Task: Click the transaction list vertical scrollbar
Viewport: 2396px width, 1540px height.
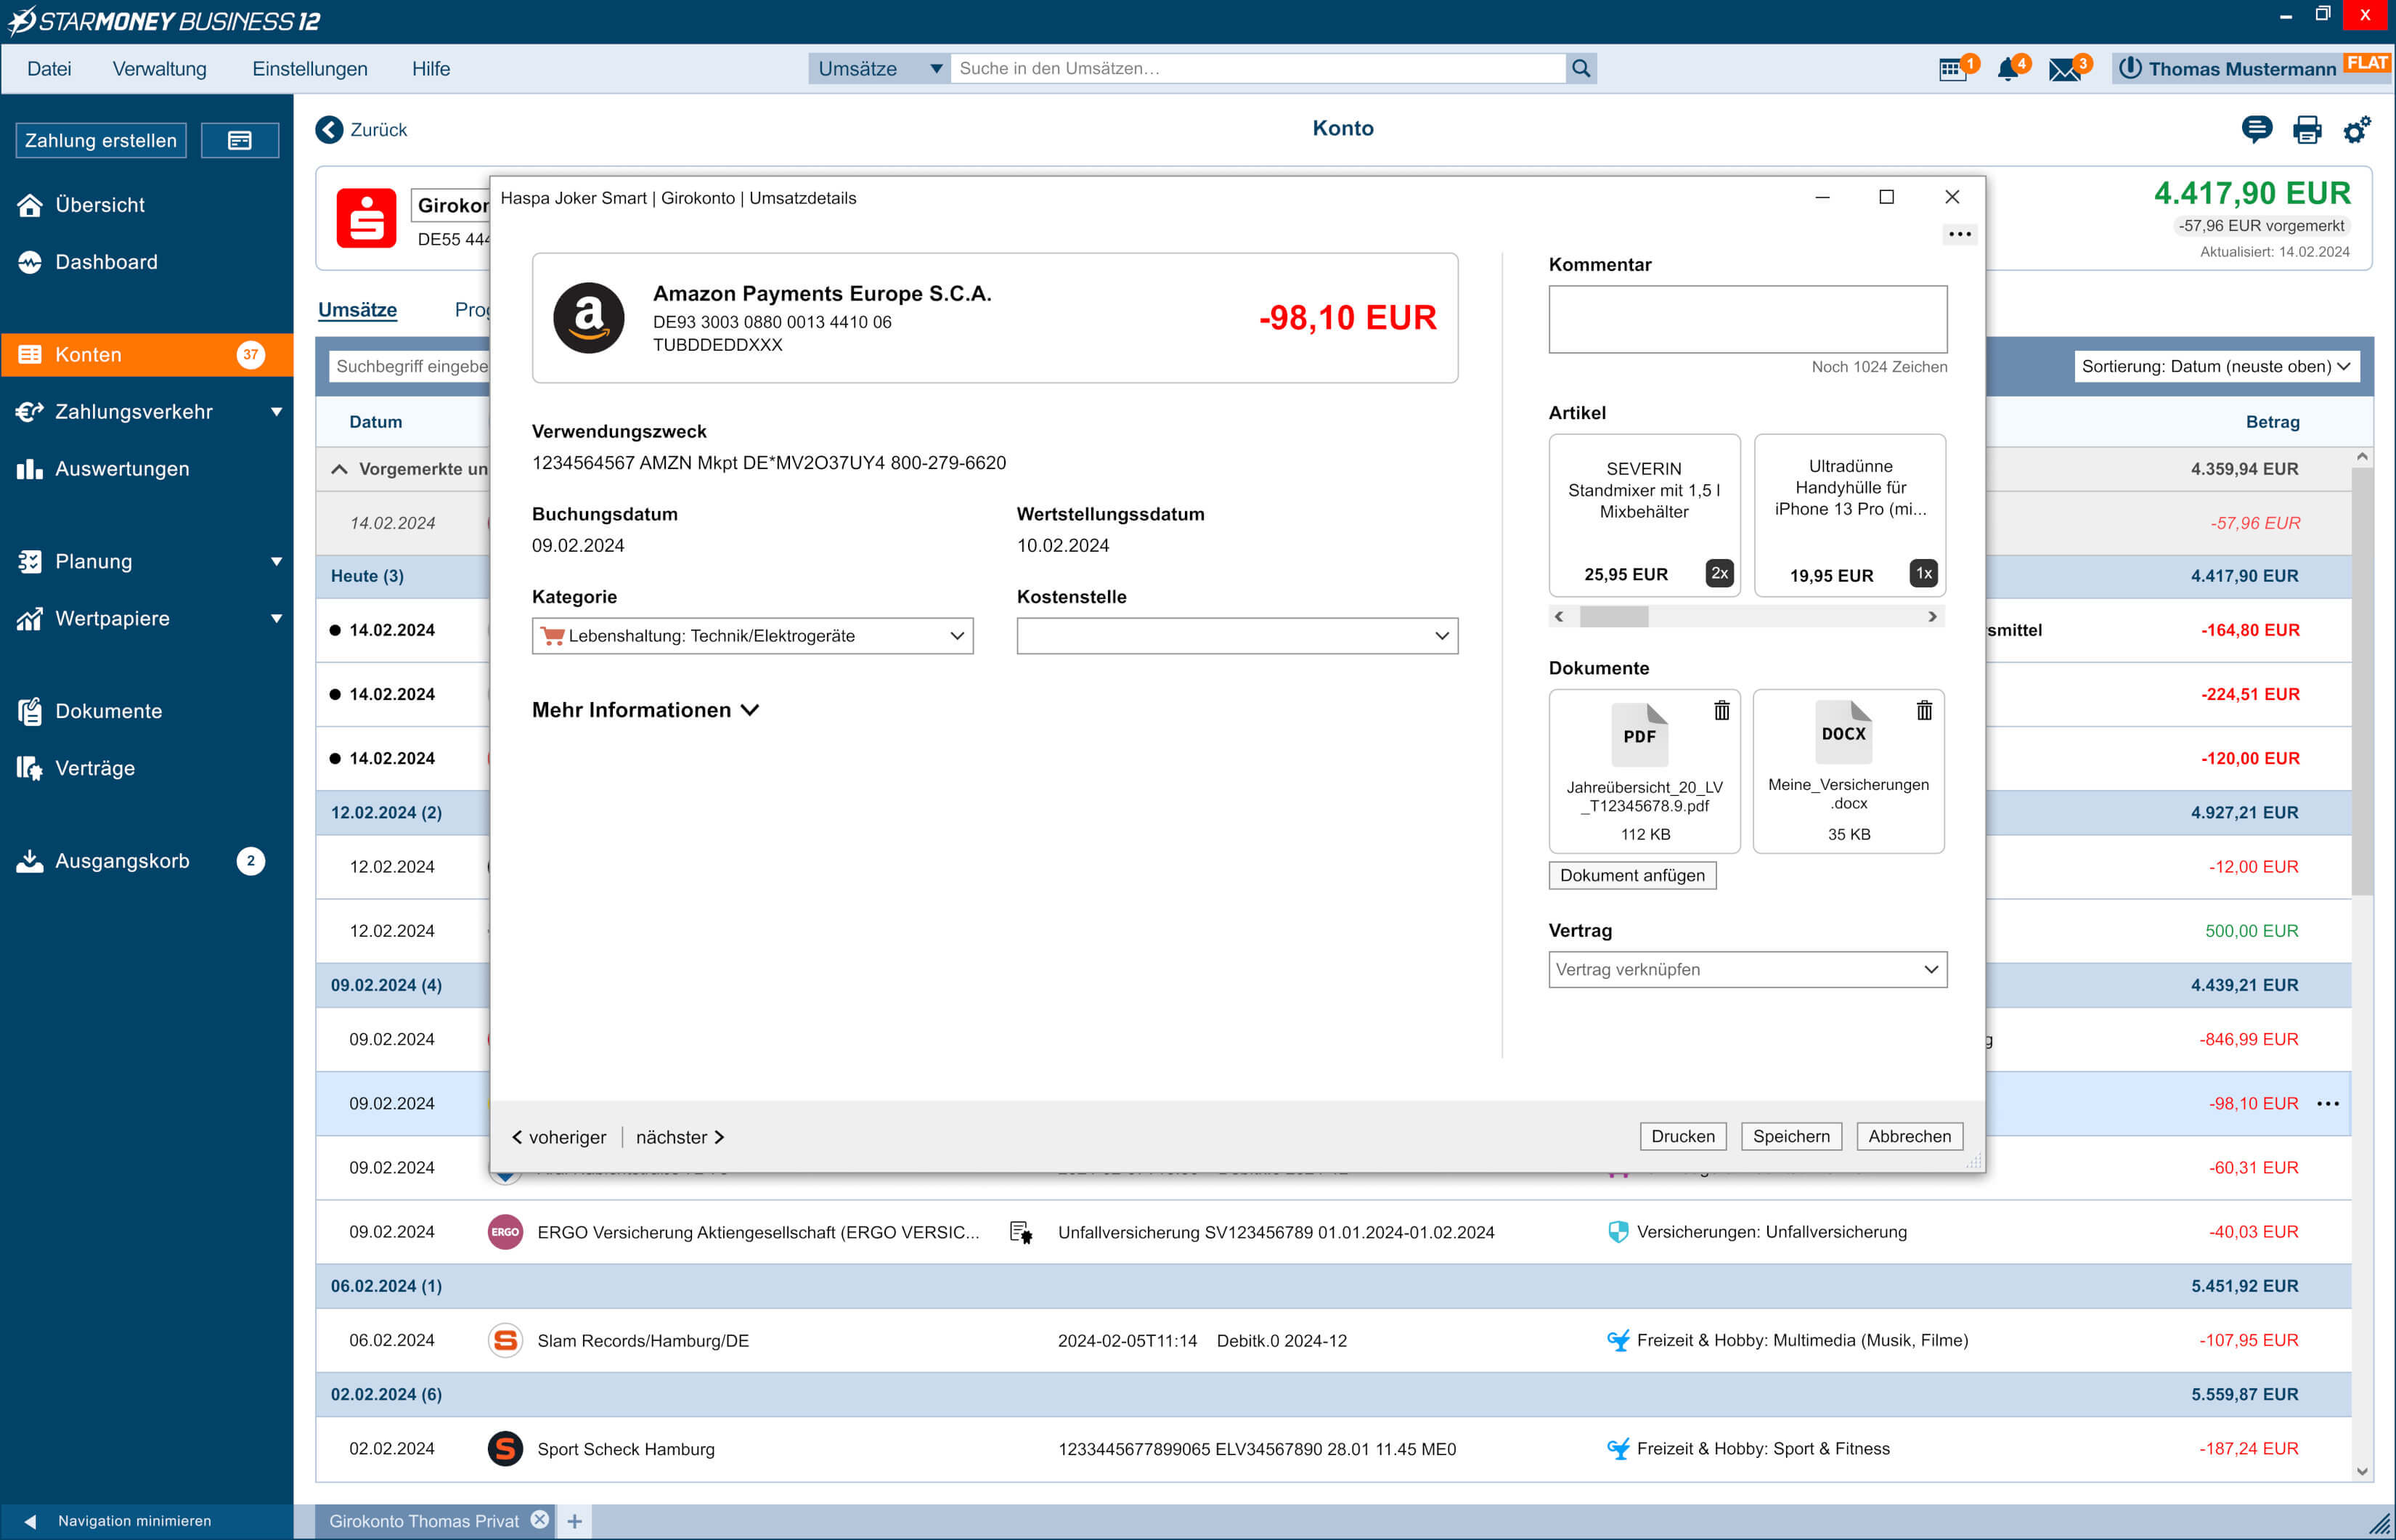Action: [x=2362, y=680]
